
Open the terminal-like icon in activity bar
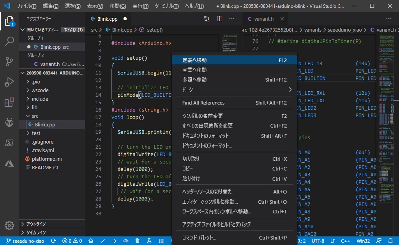click(x=9, y=143)
